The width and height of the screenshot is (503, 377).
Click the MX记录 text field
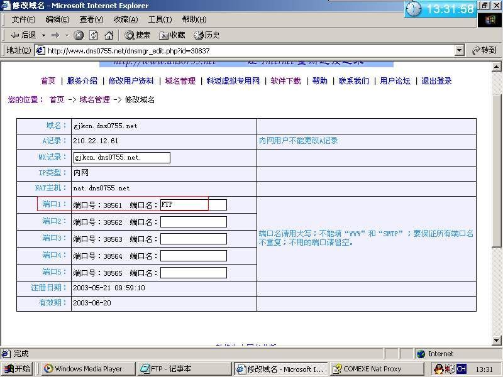tap(122, 157)
